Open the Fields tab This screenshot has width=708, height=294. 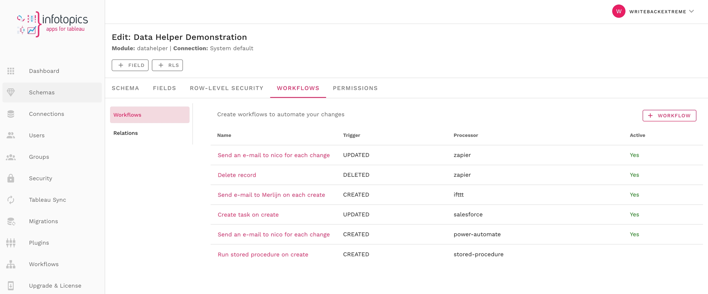click(164, 88)
